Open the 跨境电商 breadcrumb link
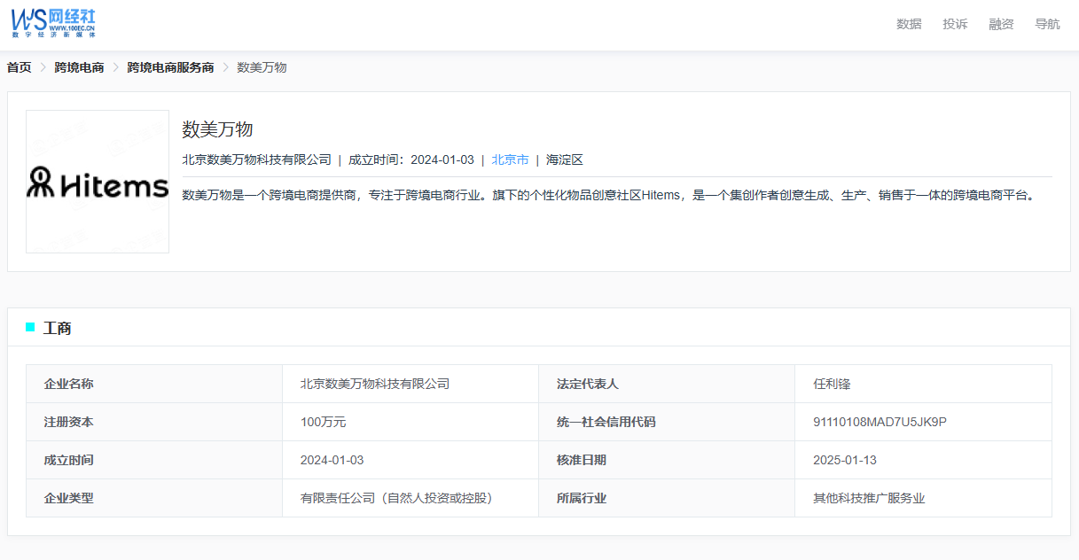1079x560 pixels. pos(77,66)
